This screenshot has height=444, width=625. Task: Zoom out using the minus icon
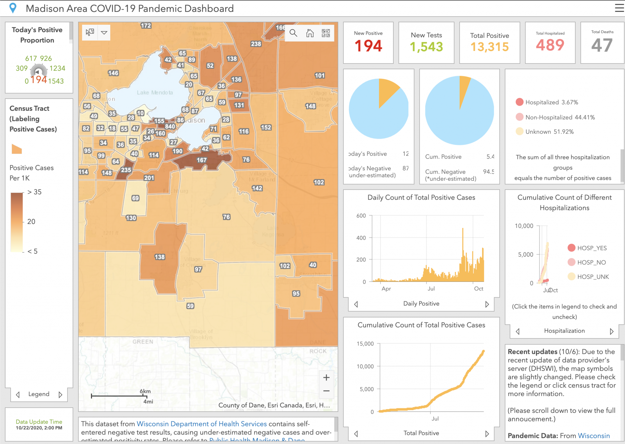point(326,391)
